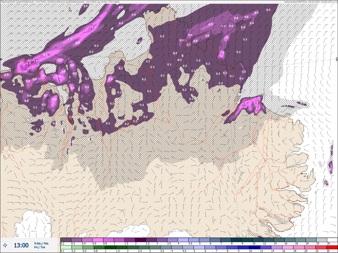
Task: Click the weekday text 'Þri./ Tue'
Action: coord(40,247)
